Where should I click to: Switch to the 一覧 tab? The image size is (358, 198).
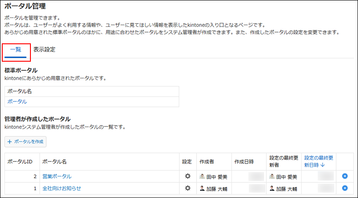click(15, 50)
